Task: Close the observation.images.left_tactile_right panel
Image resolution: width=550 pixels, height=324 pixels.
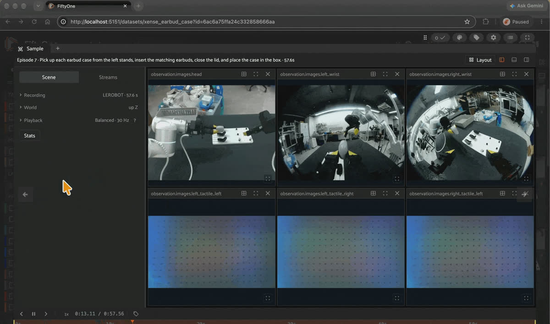Action: (397, 194)
